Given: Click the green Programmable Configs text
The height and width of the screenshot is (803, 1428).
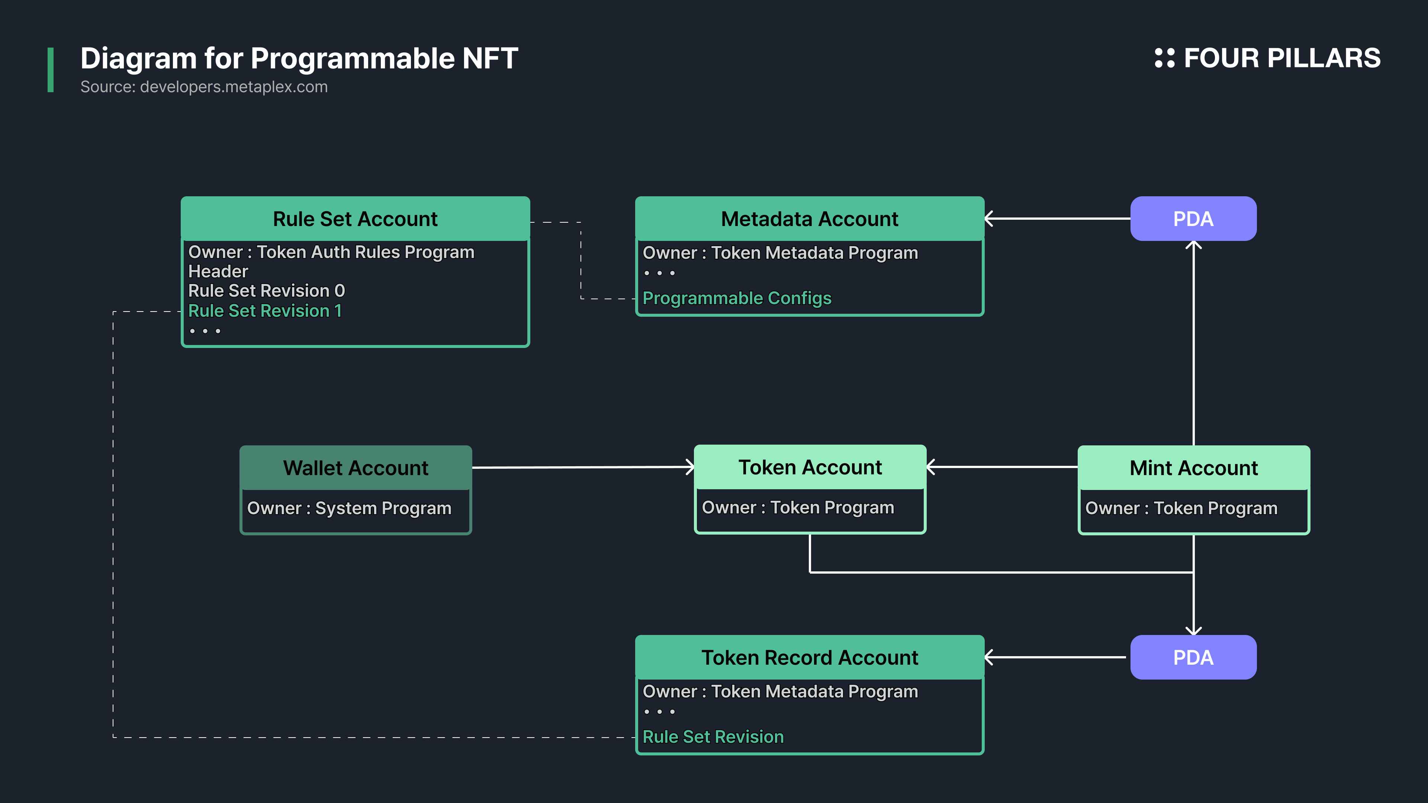Looking at the screenshot, I should tap(737, 298).
